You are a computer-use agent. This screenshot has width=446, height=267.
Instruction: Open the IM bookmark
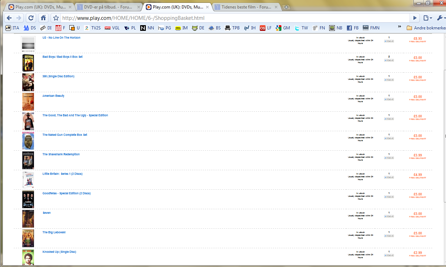(x=182, y=28)
